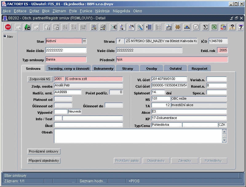
Task: Open the Záznam menu
Action: point(59,11)
